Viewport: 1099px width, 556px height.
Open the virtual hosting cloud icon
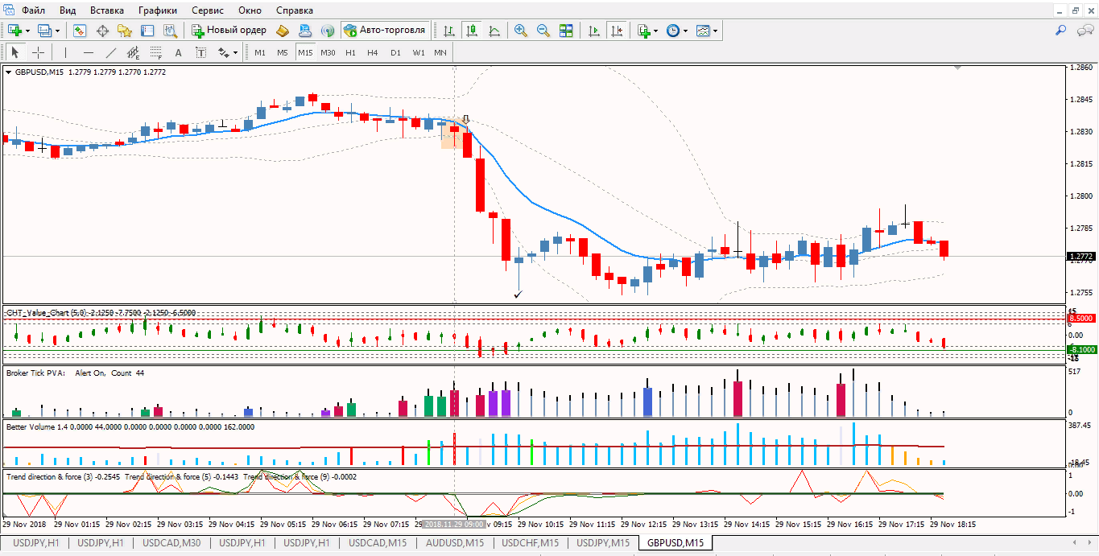304,31
